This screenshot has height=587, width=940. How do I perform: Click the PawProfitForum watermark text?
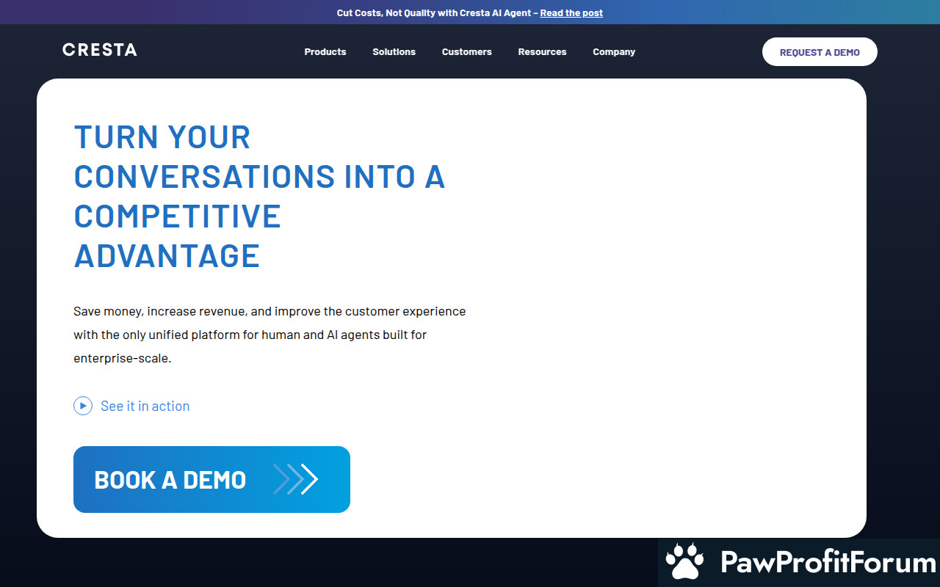coord(828,563)
